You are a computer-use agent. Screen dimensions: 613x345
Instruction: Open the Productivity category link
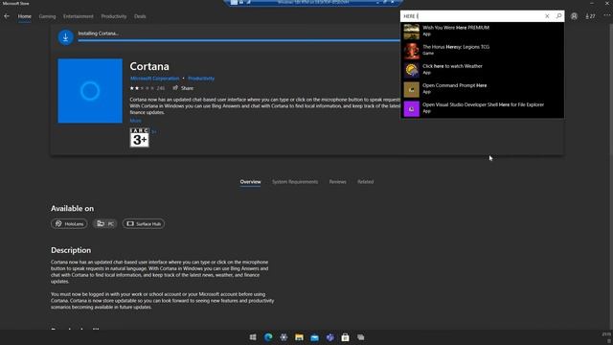coord(201,79)
